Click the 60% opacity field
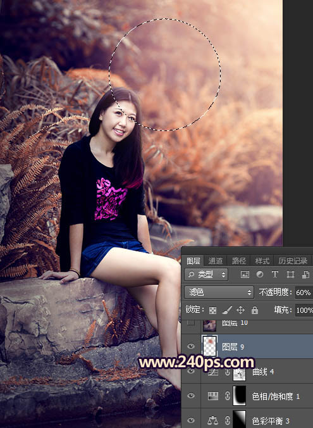This screenshot has width=313, height=428. coord(304,293)
